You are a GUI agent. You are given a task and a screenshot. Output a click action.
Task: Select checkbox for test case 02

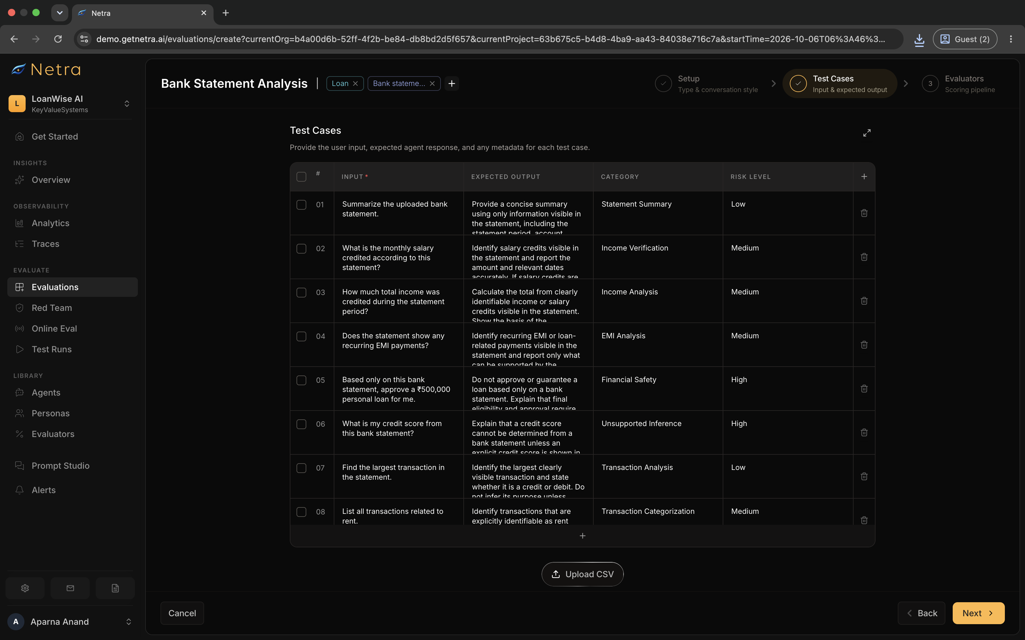coord(301,248)
